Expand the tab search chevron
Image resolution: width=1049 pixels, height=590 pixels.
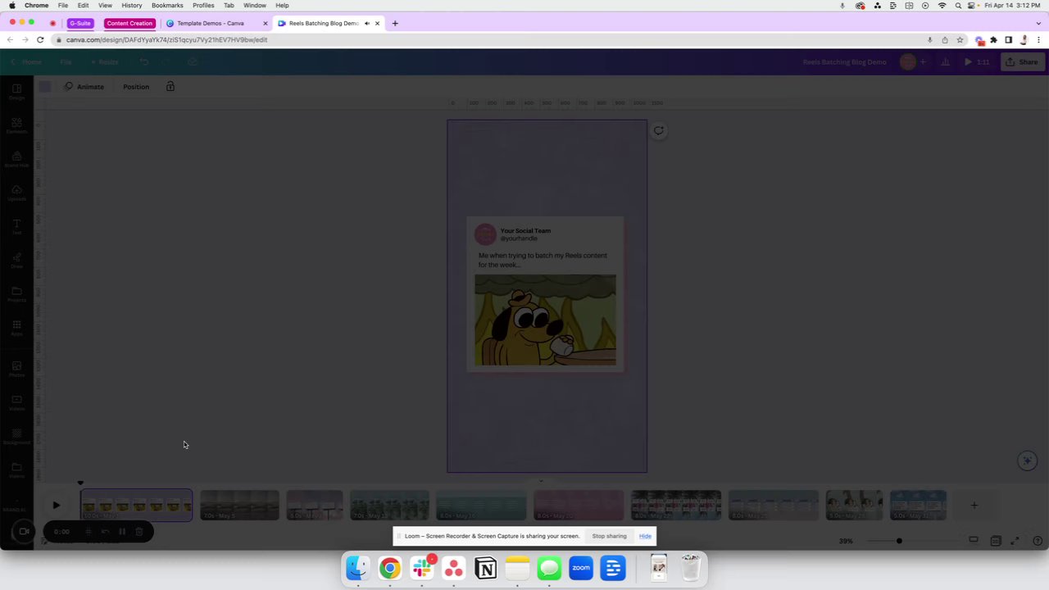click(1038, 23)
